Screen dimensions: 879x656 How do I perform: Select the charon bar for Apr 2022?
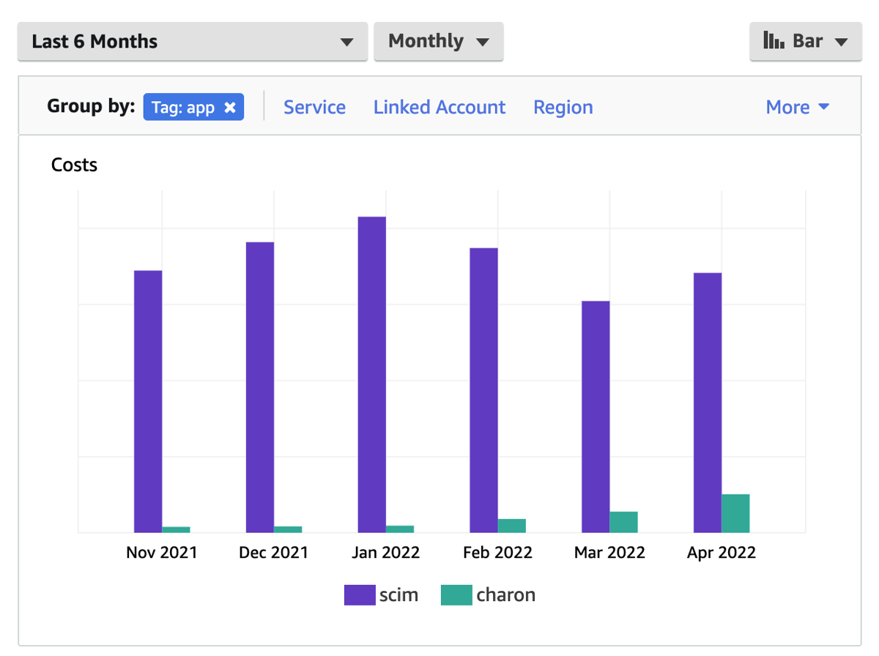pos(735,513)
